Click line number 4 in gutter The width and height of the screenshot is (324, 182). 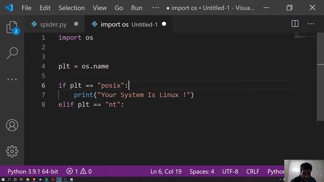pyautogui.click(x=43, y=66)
